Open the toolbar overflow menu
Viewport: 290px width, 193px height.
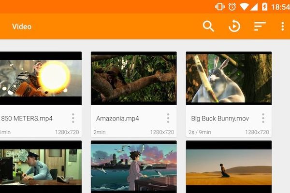282,27
